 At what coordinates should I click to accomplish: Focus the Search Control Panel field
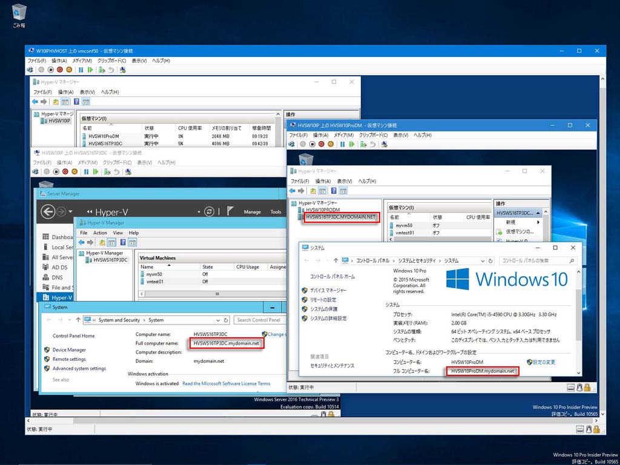tap(259, 320)
